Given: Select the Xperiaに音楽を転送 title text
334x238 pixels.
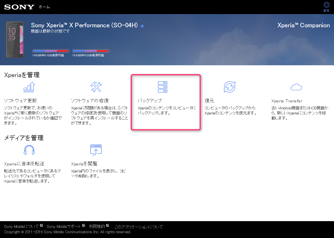Looking at the screenshot, I should click(24, 164).
